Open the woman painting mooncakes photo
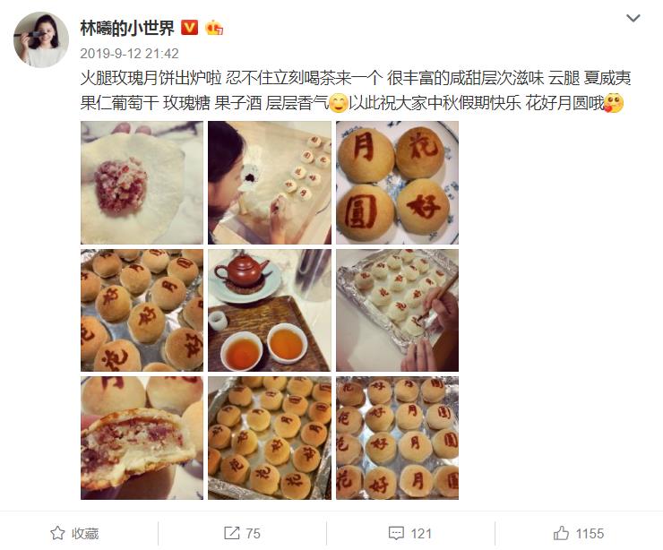Image resolution: width=663 pixels, height=550 pixels. point(270,183)
